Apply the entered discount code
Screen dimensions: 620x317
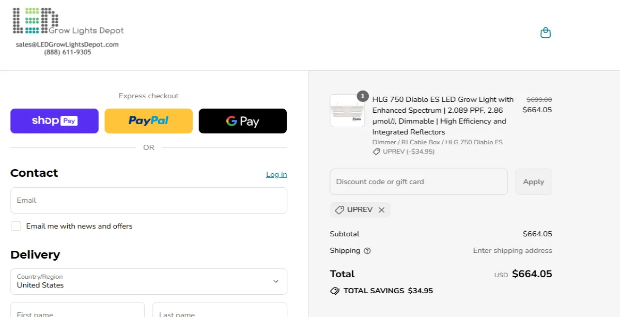[533, 182]
